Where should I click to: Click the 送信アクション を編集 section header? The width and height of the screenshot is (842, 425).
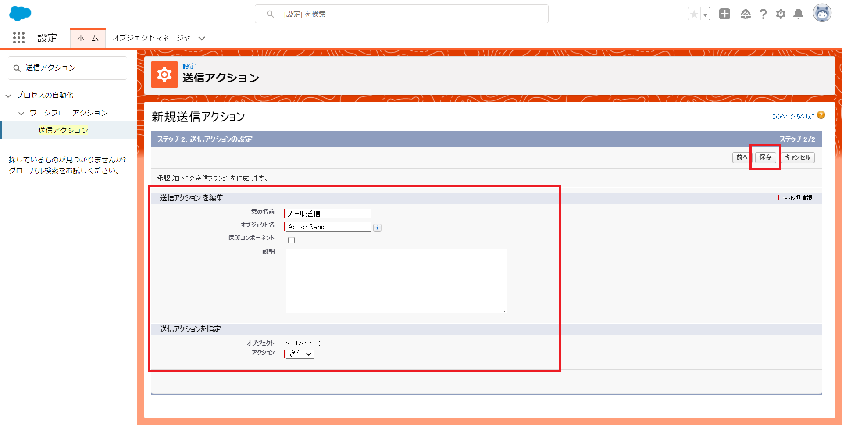pyautogui.click(x=192, y=198)
